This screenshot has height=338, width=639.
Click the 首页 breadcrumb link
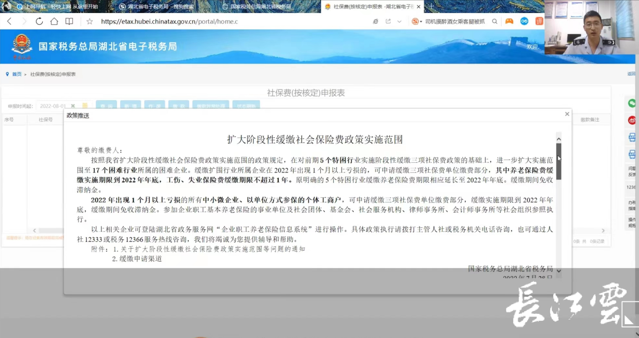click(x=17, y=74)
